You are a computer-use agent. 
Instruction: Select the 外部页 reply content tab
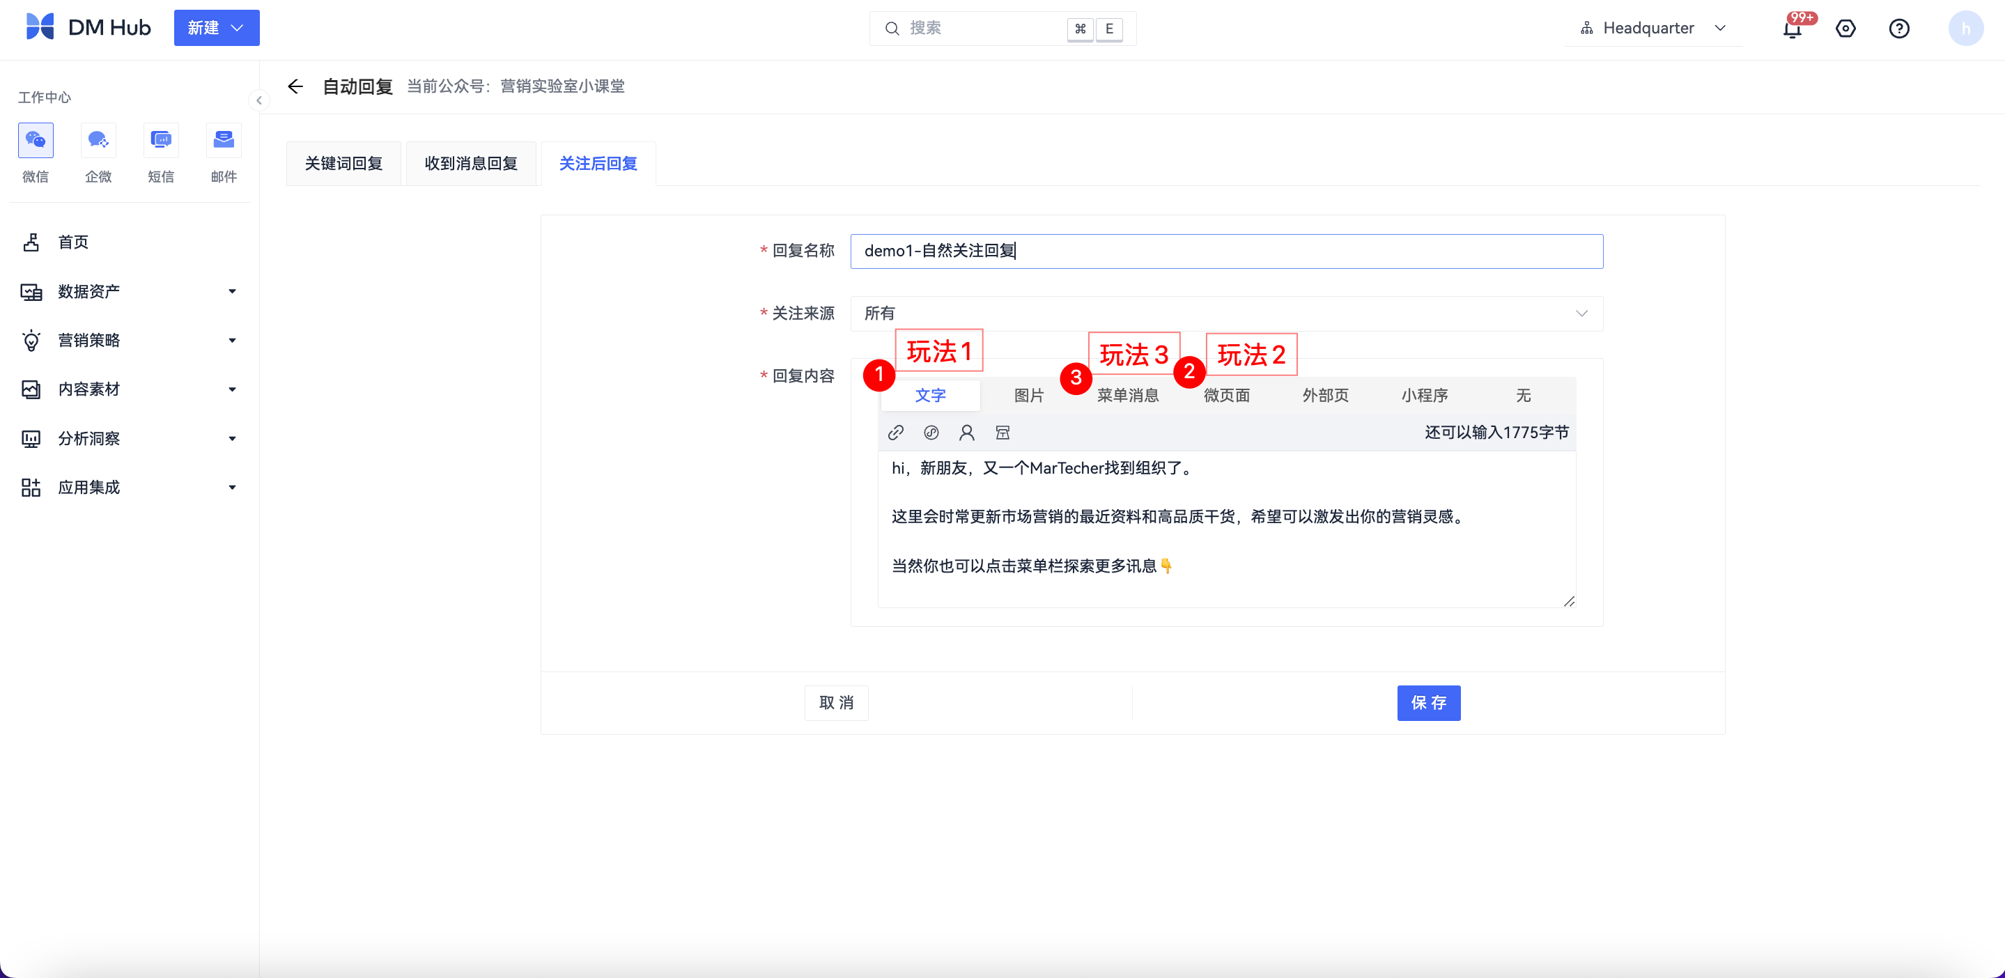1326,395
